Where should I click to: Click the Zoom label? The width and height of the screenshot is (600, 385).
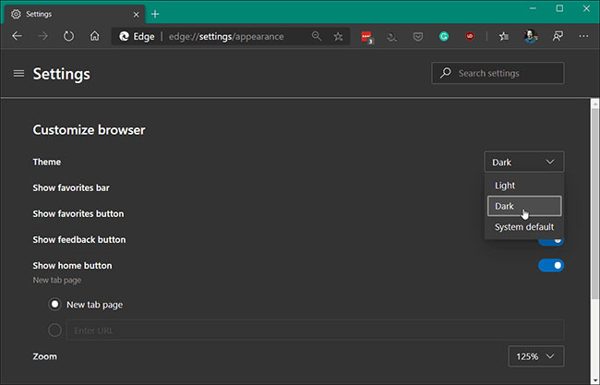(45, 356)
